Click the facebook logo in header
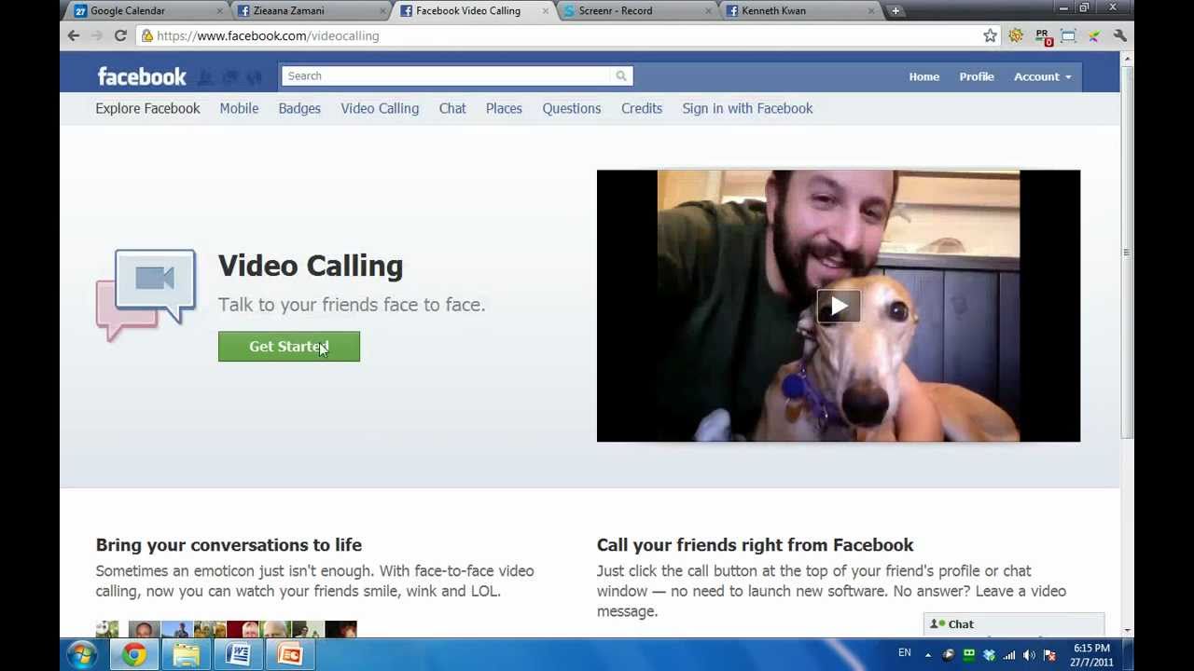 (x=142, y=76)
